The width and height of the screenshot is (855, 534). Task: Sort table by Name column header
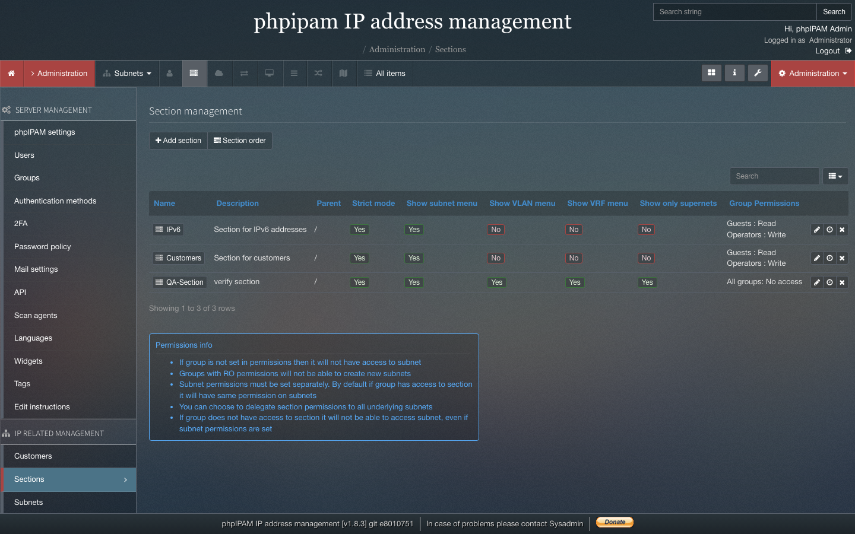(x=164, y=204)
